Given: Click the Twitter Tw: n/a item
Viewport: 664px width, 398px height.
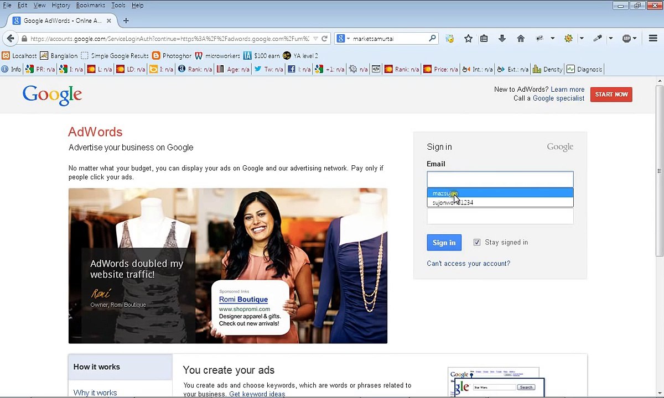Looking at the screenshot, I should pos(268,70).
